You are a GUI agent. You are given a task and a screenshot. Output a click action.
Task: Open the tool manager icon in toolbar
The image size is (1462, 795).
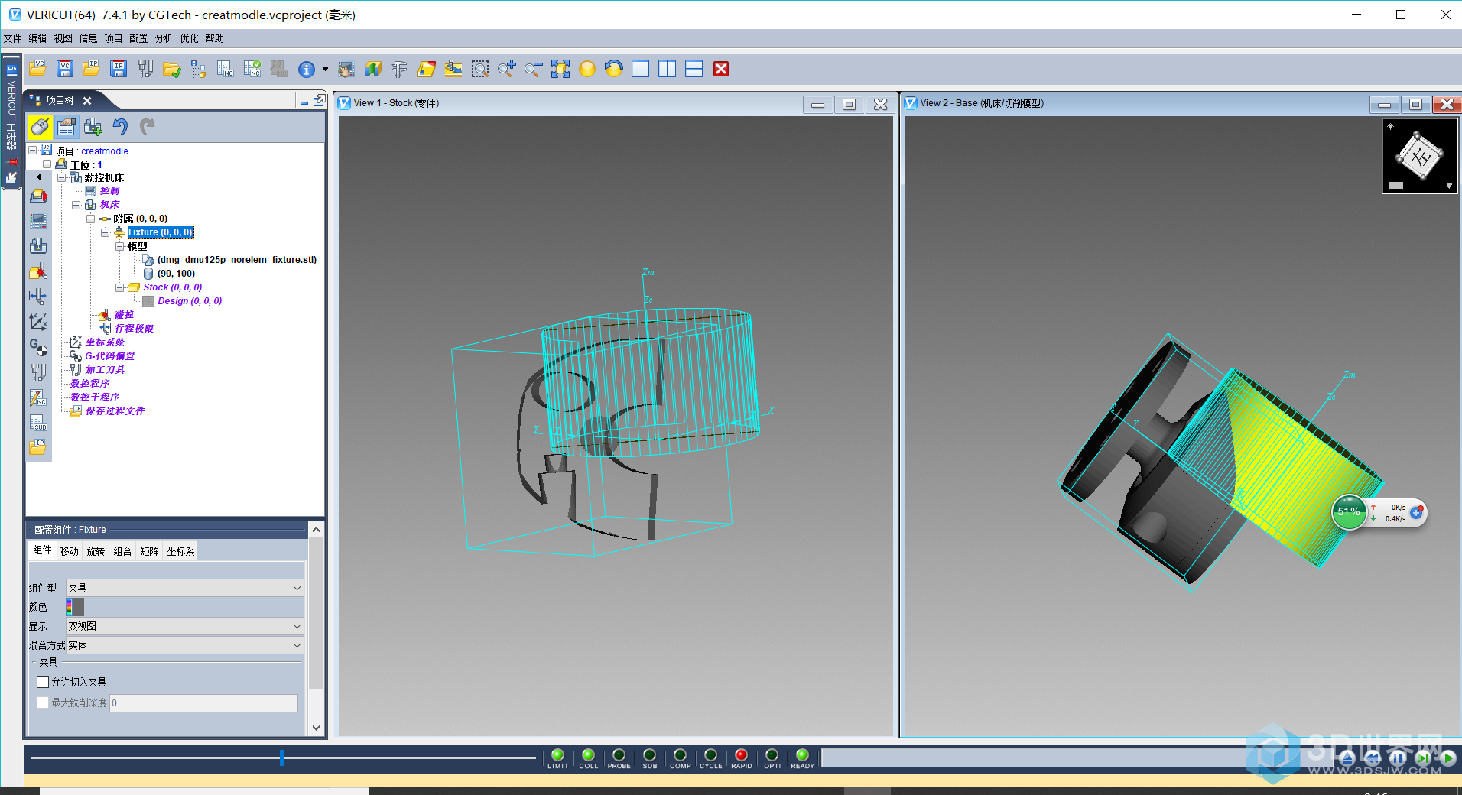pyautogui.click(x=145, y=70)
